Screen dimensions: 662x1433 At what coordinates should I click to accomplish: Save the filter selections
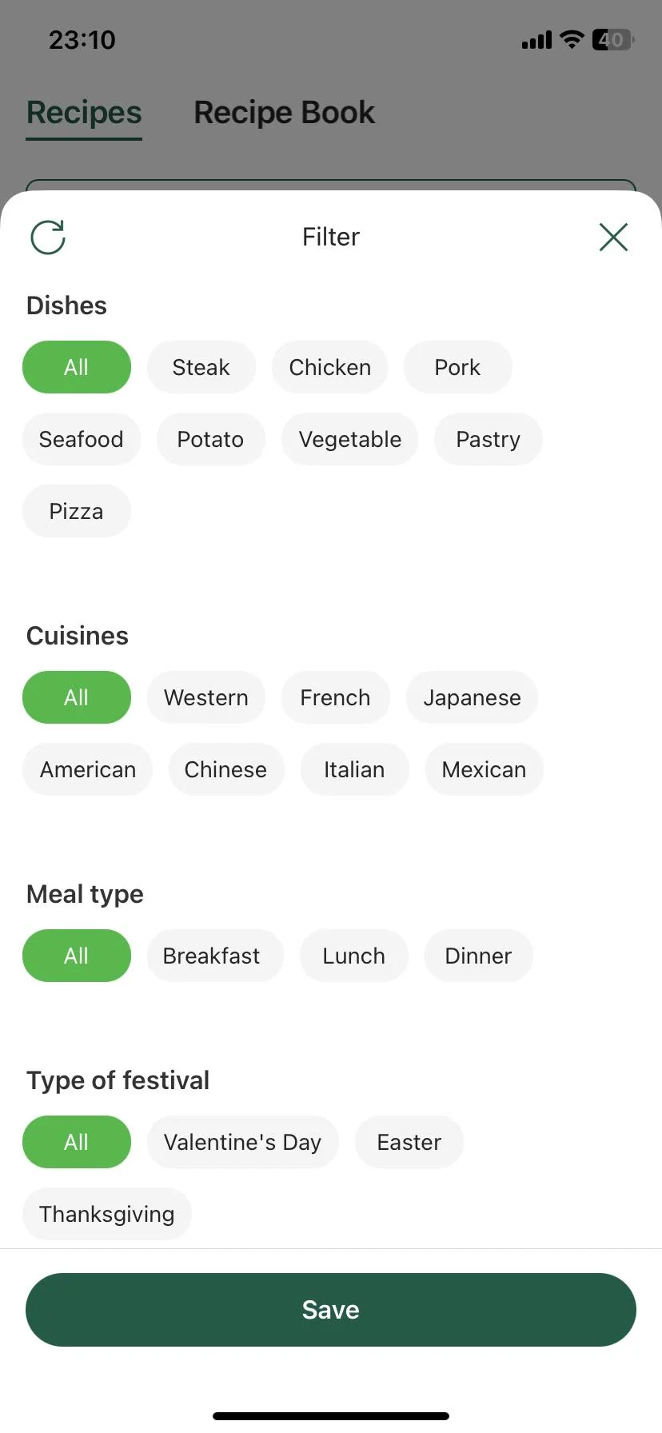point(331,1310)
